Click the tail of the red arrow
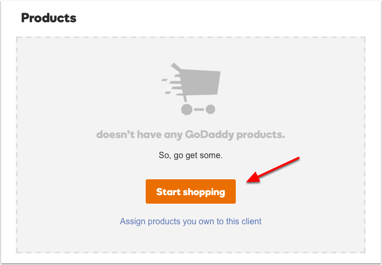The height and width of the screenshot is (265, 382). pos(298,158)
